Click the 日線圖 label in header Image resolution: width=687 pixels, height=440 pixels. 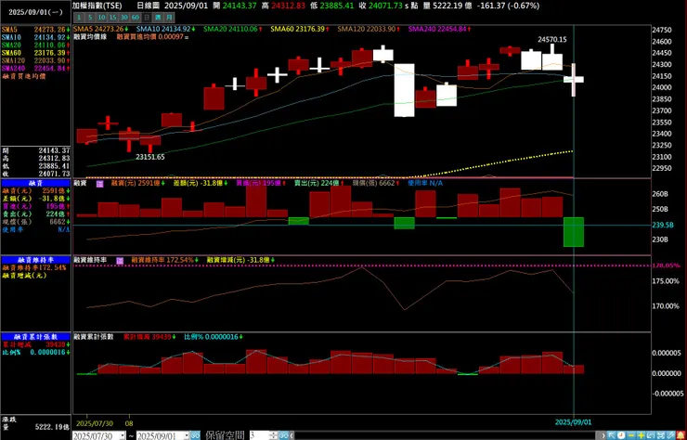[149, 6]
